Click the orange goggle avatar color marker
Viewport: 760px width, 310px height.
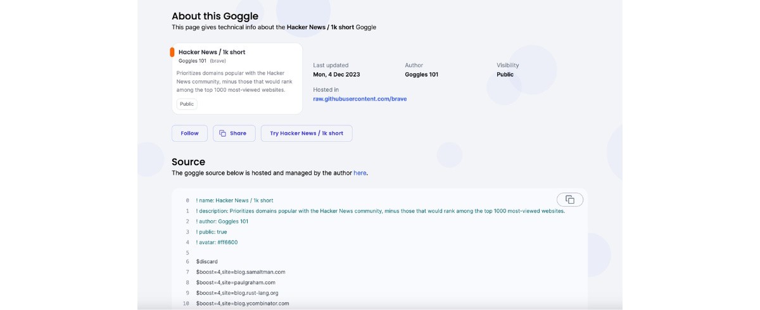(x=172, y=52)
